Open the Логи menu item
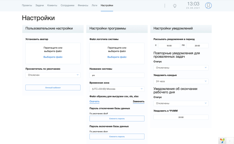The image size is (234, 144). 94,5
